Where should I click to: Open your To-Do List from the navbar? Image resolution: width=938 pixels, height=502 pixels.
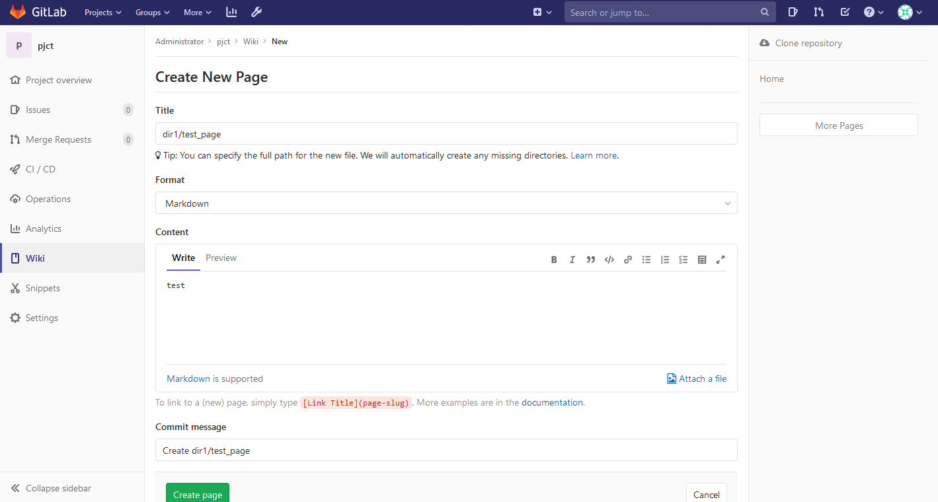click(845, 12)
